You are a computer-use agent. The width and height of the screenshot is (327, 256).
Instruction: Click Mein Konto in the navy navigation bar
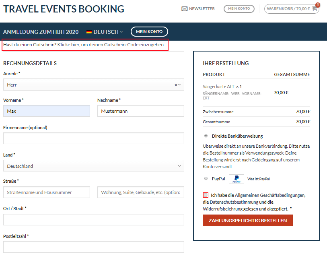coord(149,32)
